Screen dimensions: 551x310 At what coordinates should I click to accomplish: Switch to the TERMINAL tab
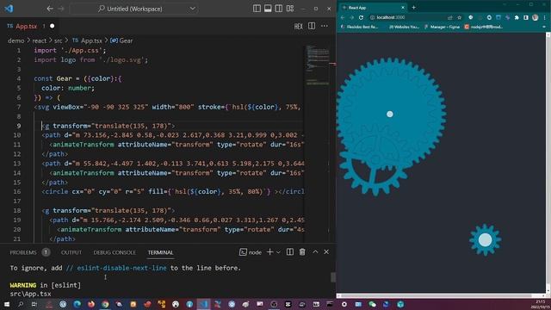tap(161, 252)
